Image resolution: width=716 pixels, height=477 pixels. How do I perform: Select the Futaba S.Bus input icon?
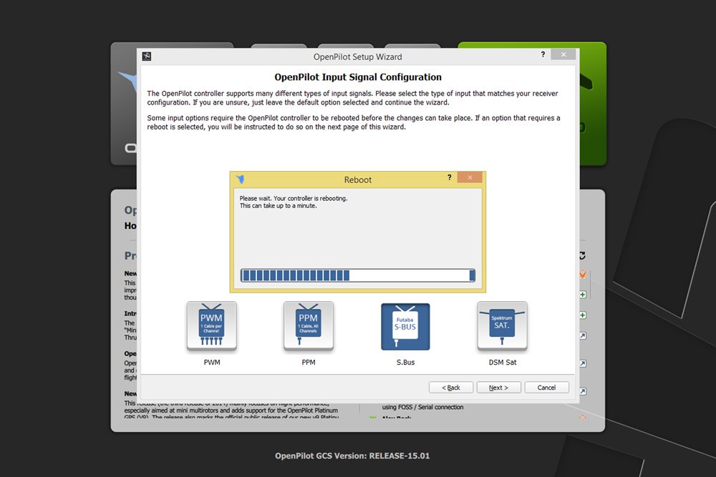click(405, 326)
